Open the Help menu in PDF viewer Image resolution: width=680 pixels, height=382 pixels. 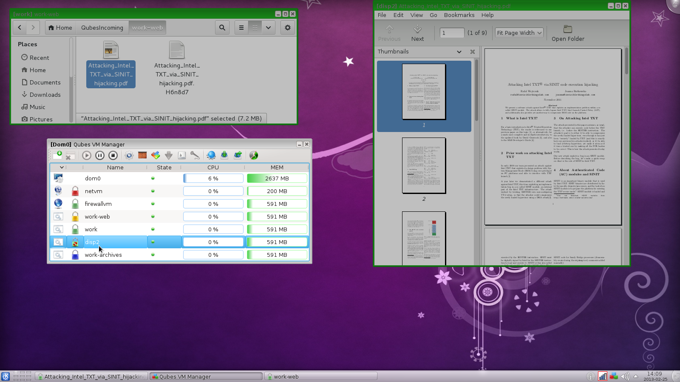click(x=487, y=15)
